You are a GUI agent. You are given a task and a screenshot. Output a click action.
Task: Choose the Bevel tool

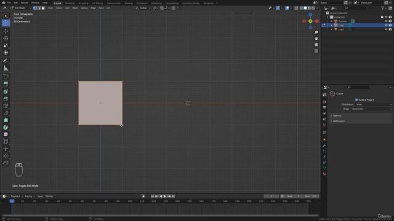6,98
